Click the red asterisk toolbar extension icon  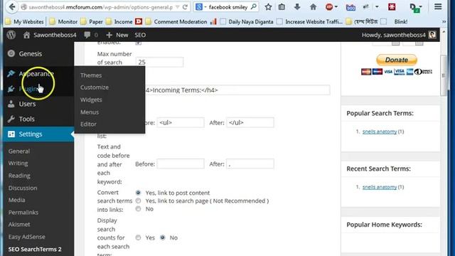(x=392, y=6)
